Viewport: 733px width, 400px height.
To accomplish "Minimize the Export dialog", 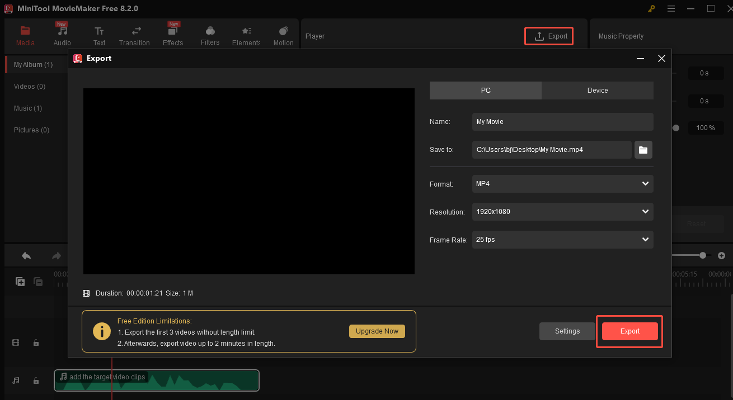I will click(x=640, y=59).
